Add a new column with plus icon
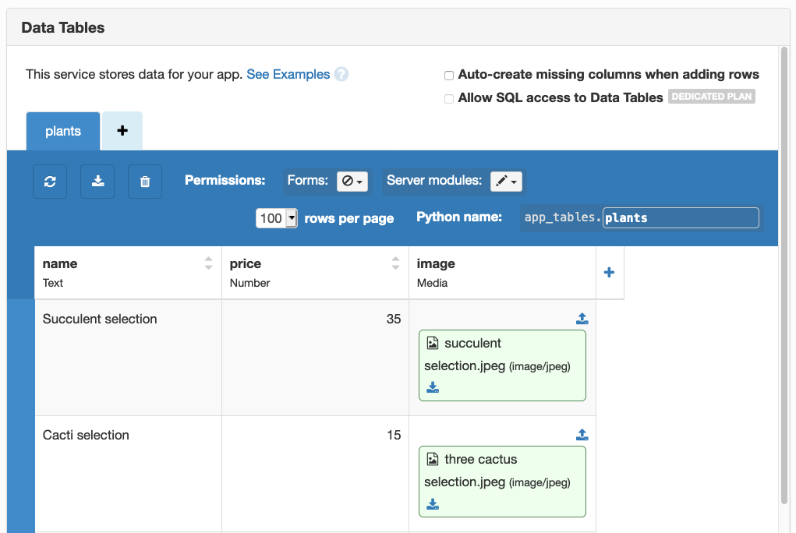796x533 pixels. [610, 272]
